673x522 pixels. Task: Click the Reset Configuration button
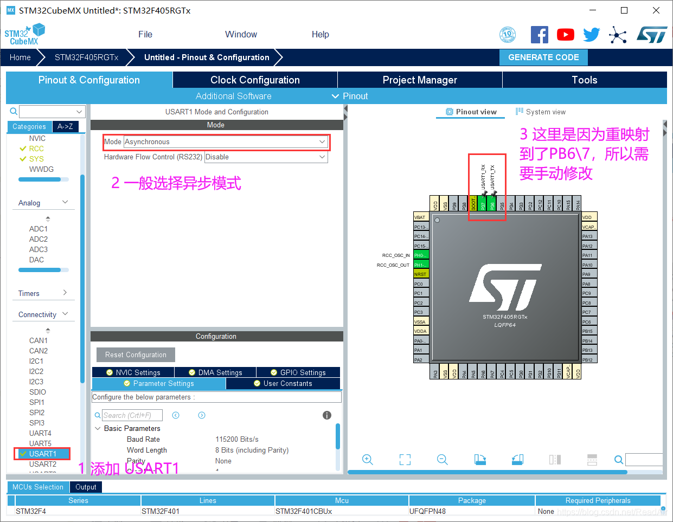pyautogui.click(x=136, y=355)
